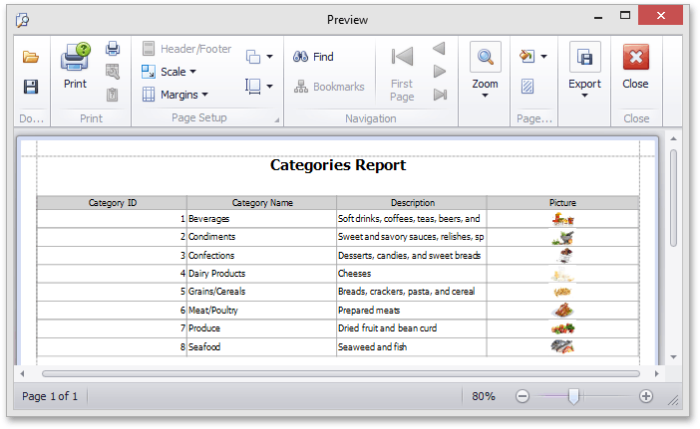Click the horizontal scrollbar thumb
Screen dimensions: 700x429
(341, 374)
